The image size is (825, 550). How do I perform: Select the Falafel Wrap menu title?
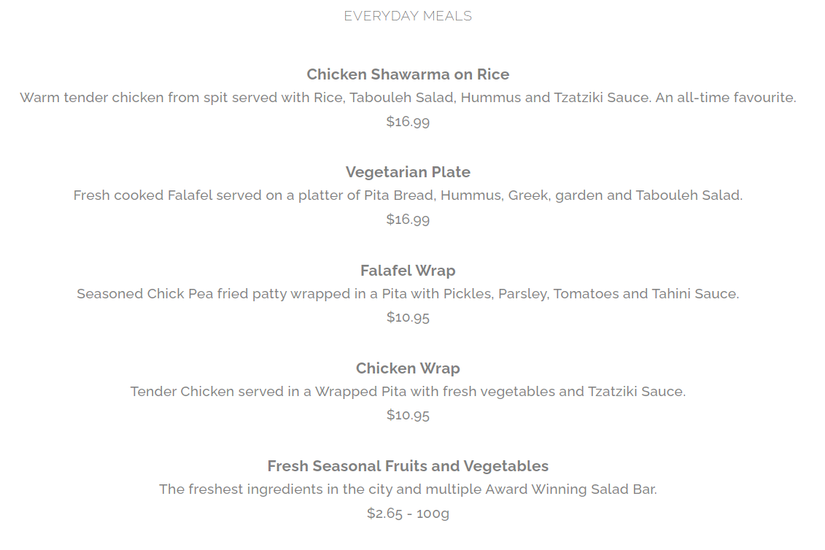408,271
